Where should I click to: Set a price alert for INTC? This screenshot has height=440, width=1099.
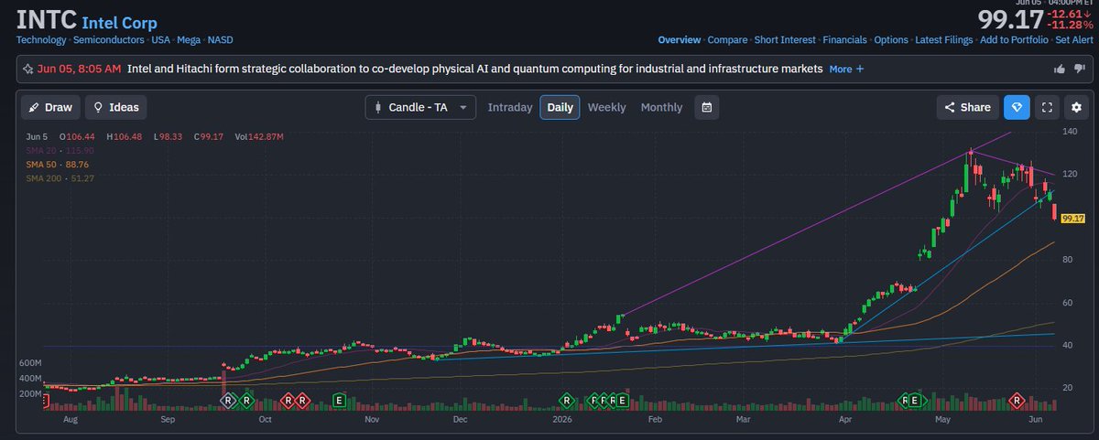pyautogui.click(x=1074, y=40)
